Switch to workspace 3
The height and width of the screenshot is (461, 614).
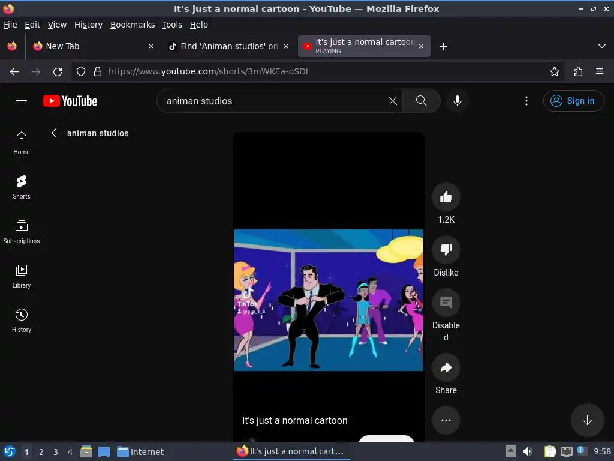56,452
